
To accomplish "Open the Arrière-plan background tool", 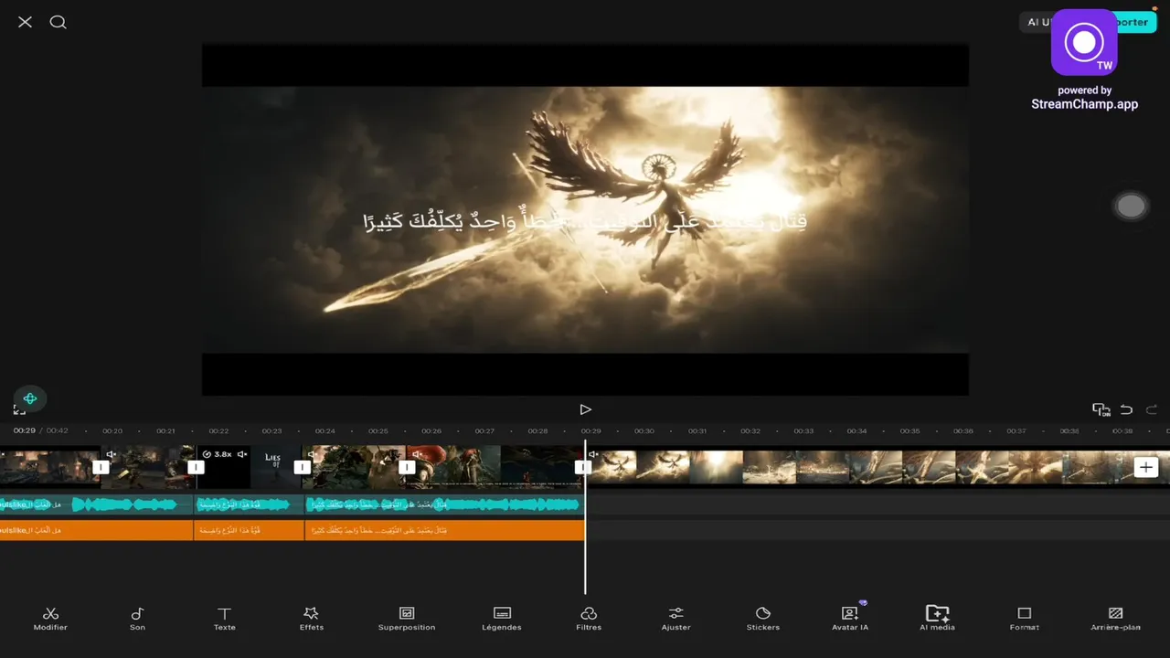I will (1115, 619).
